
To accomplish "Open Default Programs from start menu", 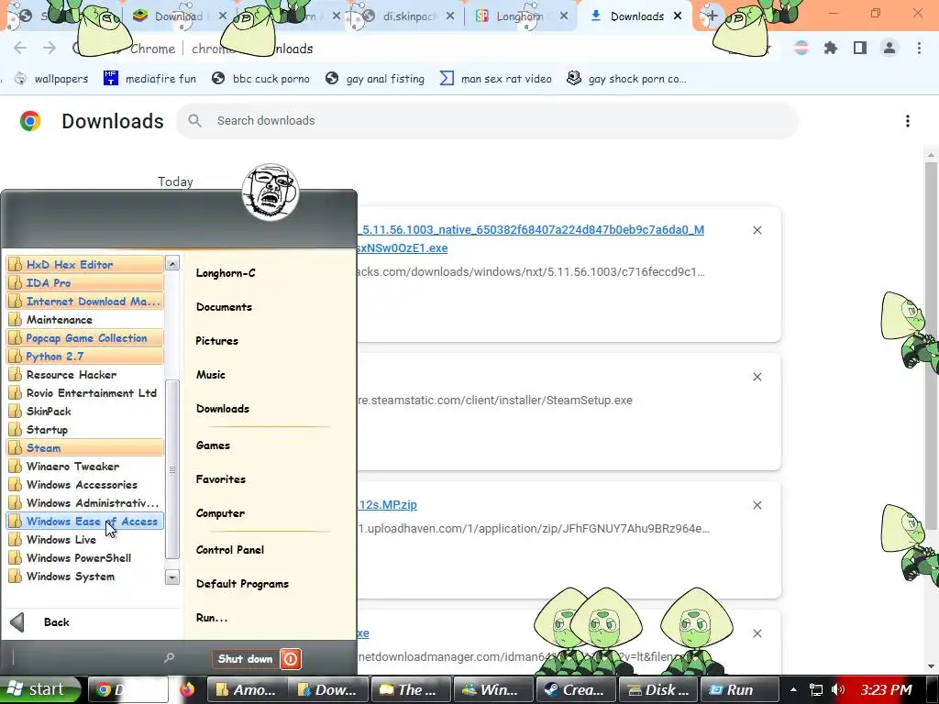I will point(242,584).
